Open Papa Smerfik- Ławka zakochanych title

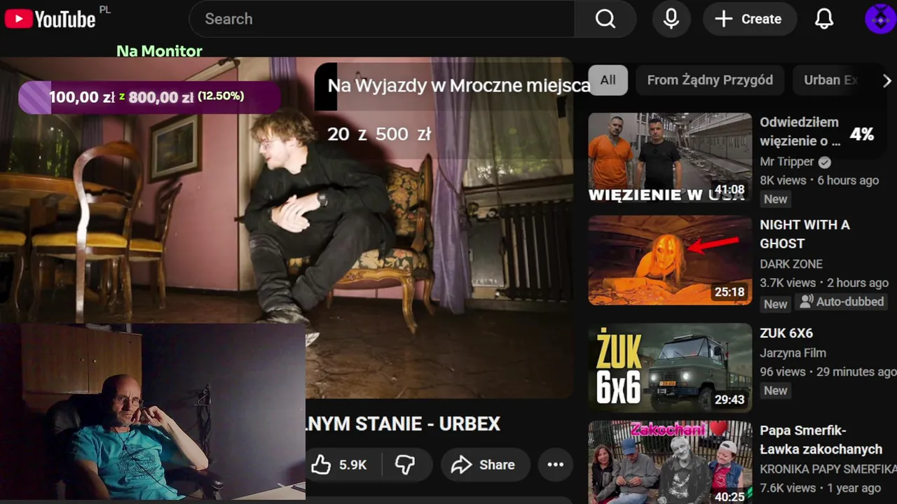click(821, 440)
